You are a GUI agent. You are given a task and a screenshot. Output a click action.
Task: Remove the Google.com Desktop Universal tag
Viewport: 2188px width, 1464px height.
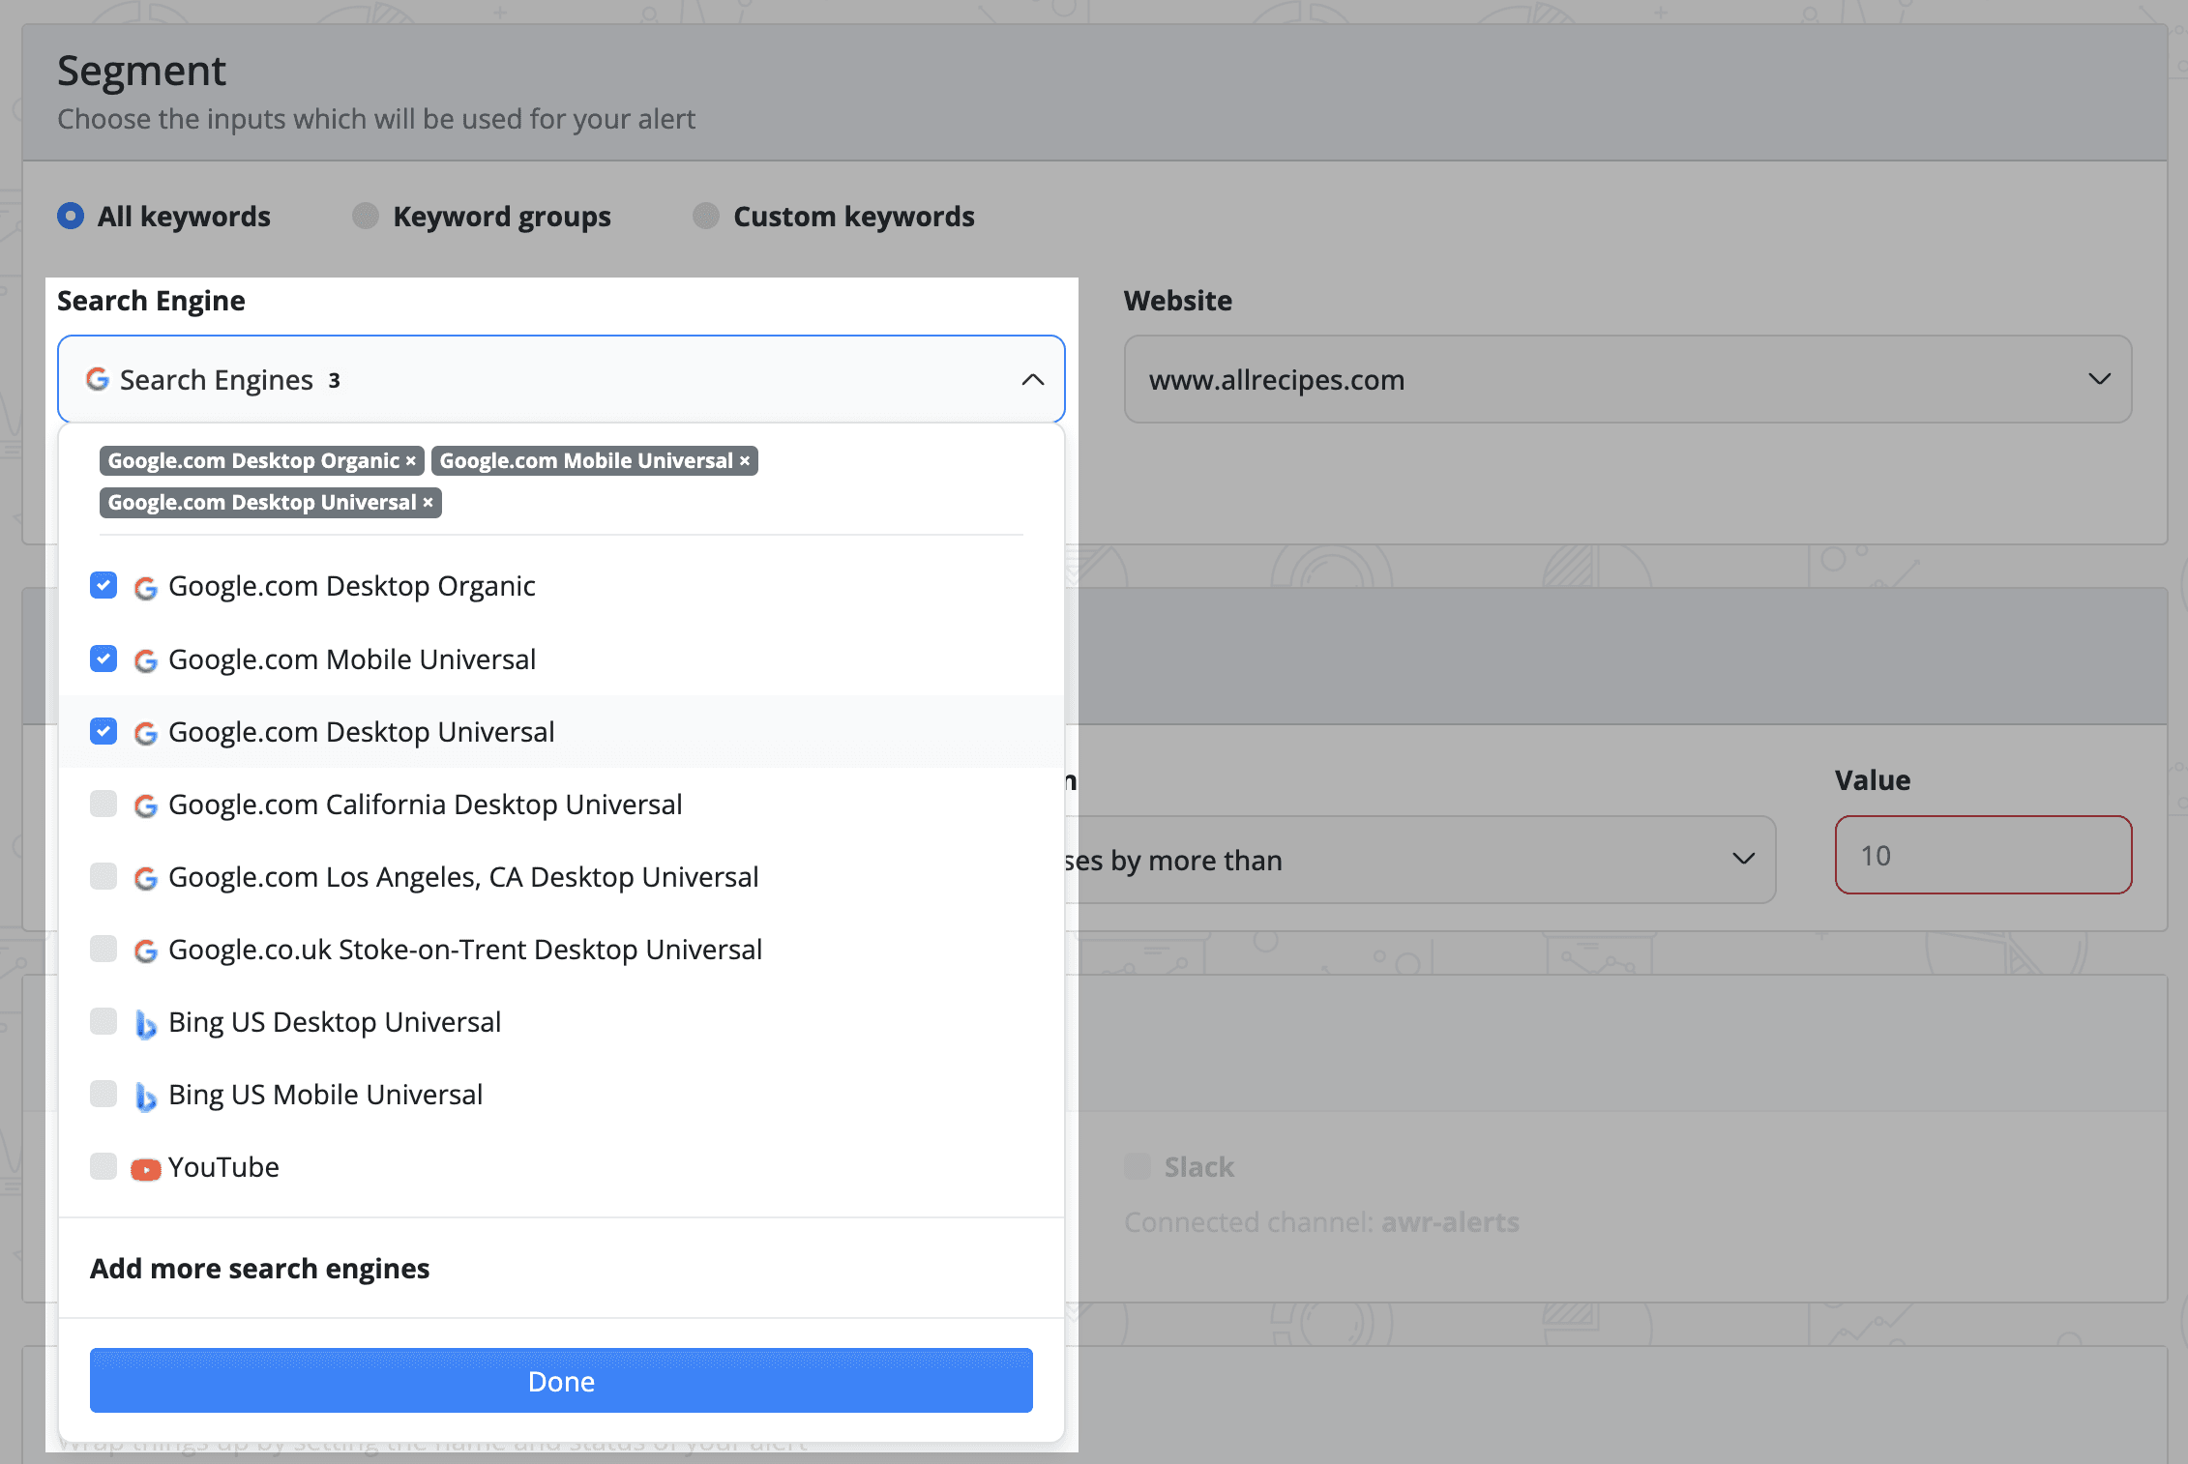tap(428, 503)
